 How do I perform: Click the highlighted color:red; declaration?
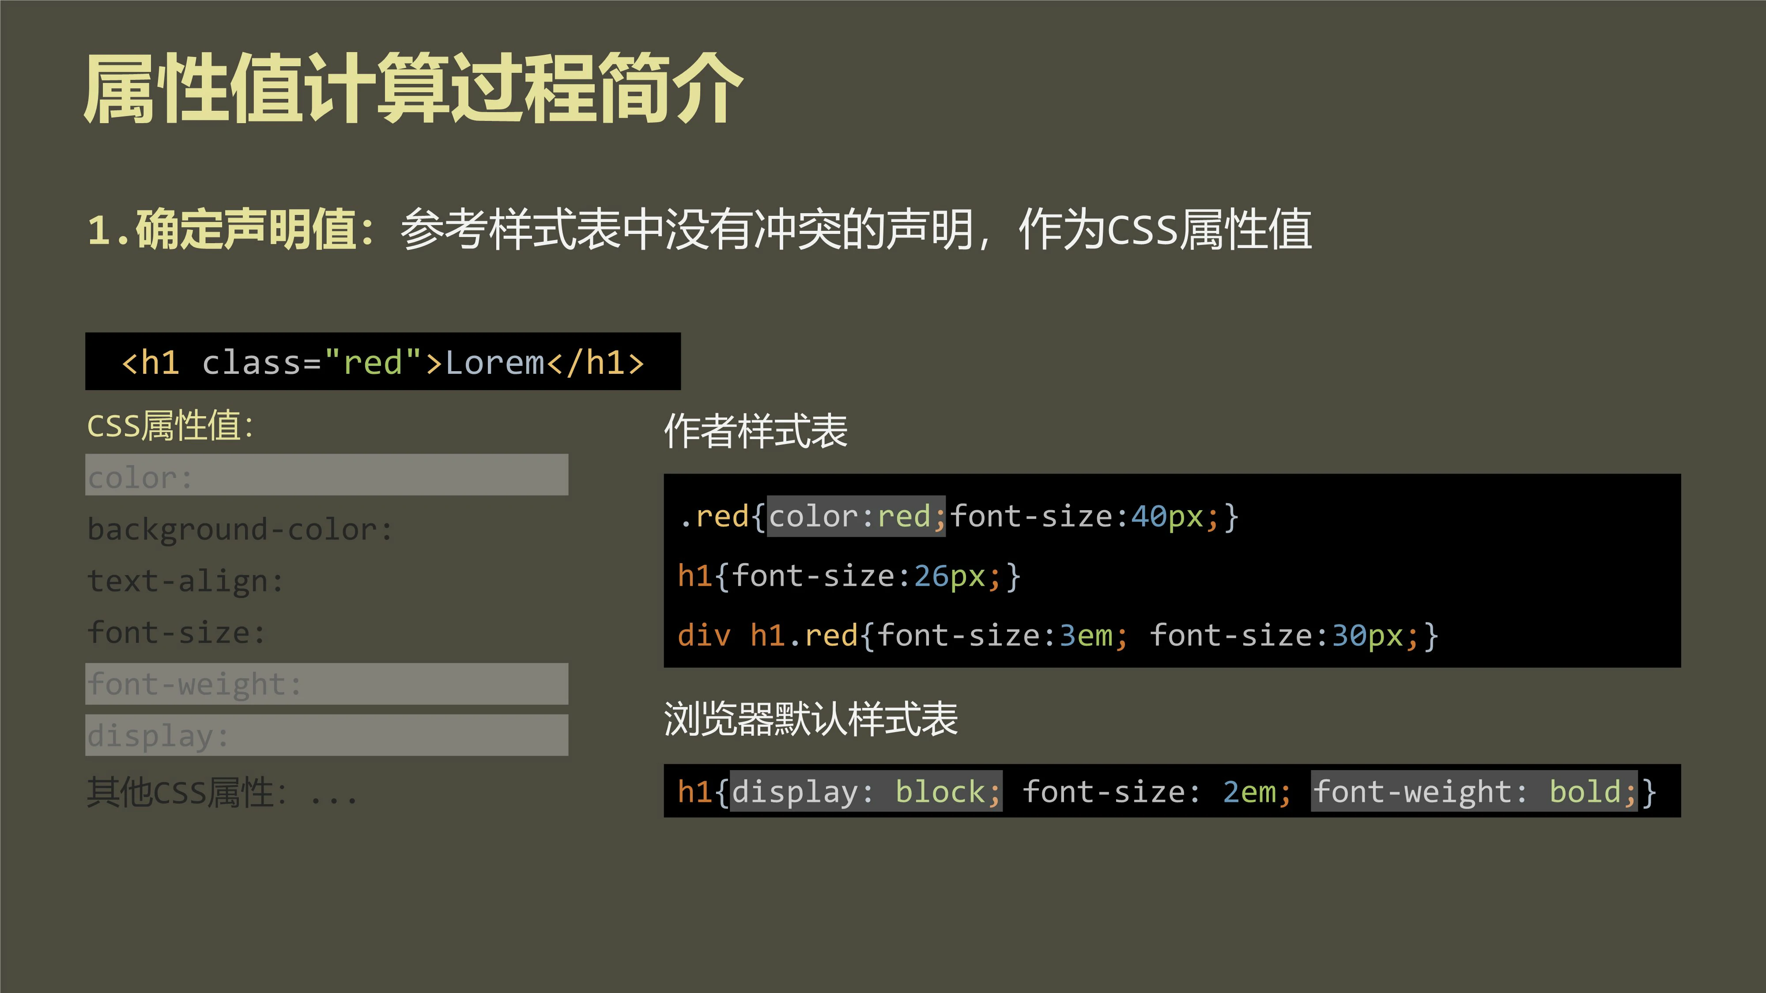(x=856, y=517)
